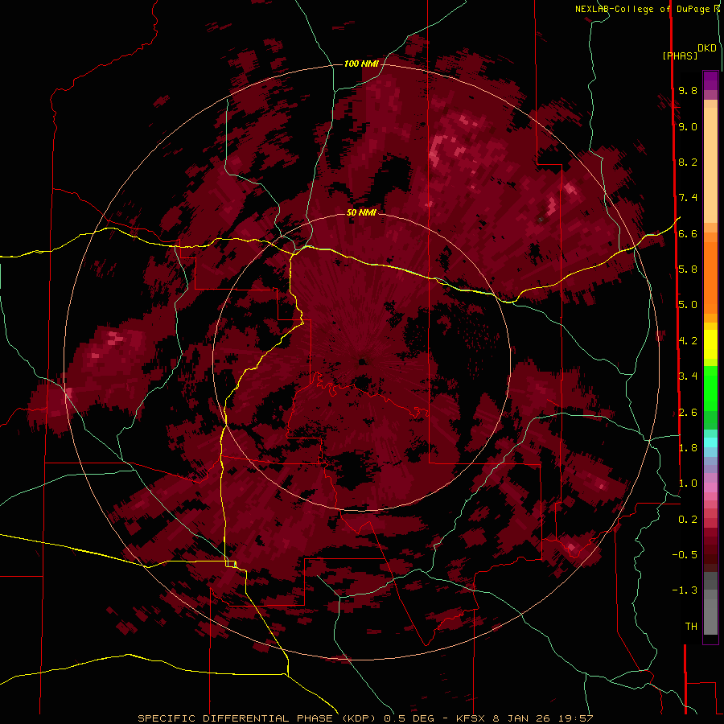Viewport: 724px width, 724px height.
Task: Click the 5.8 value on the color scale
Action: pyautogui.click(x=688, y=269)
